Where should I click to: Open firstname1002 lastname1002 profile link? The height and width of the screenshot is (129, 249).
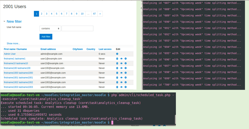click(18, 82)
